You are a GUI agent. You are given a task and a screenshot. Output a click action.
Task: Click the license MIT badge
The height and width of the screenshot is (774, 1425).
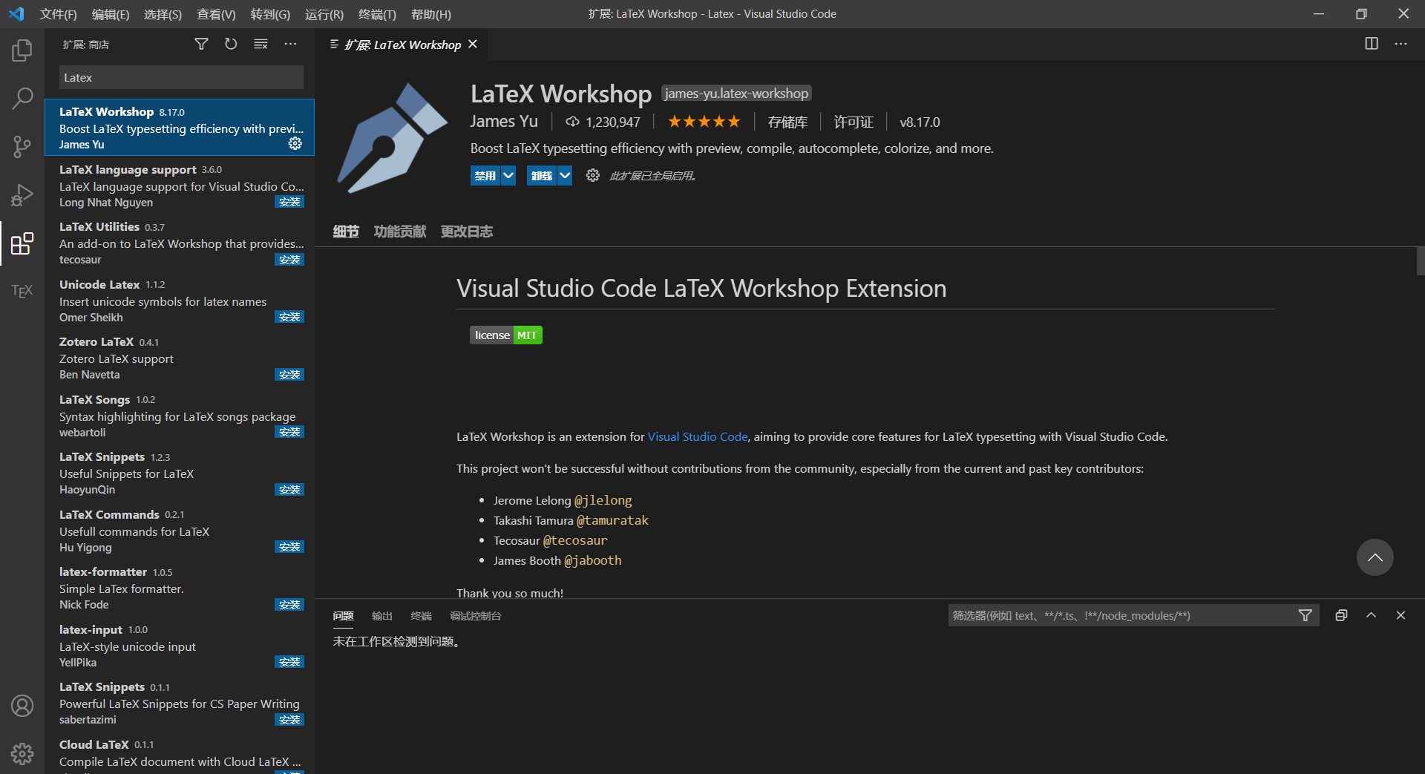(x=506, y=335)
